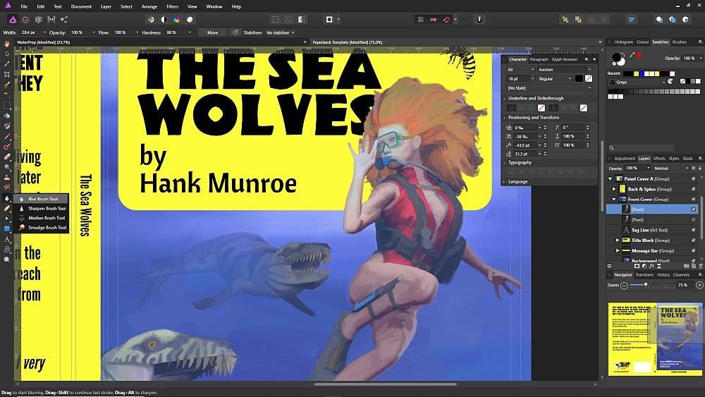The height and width of the screenshot is (397, 705).
Task: Expand the Back & Spine group
Action: coord(614,189)
